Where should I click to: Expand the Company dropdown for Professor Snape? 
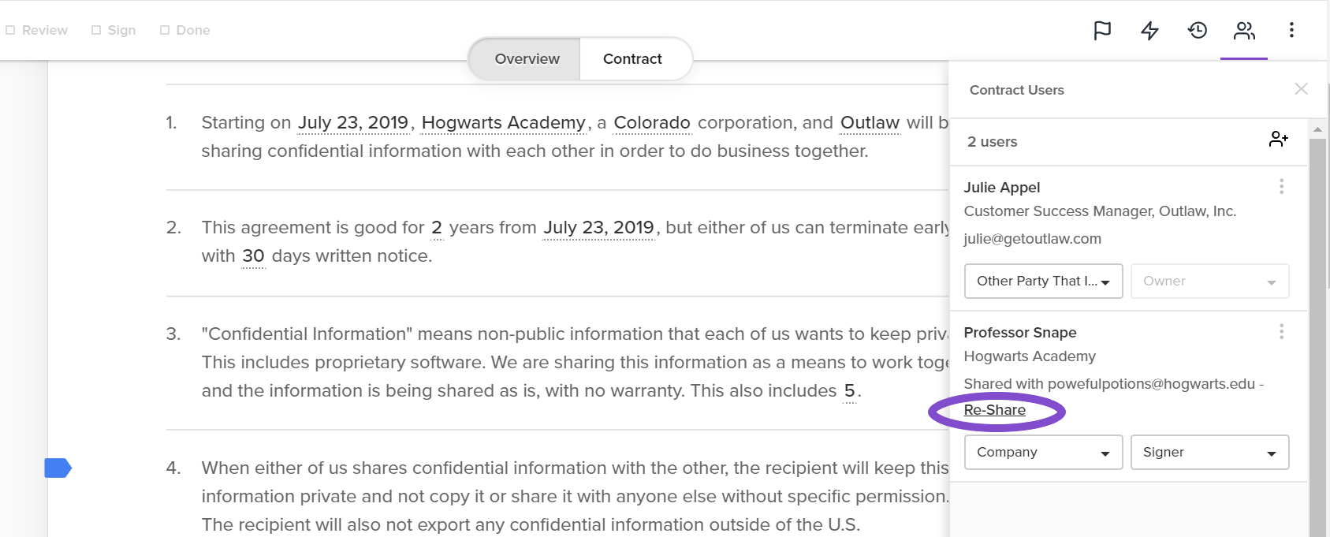point(1043,452)
